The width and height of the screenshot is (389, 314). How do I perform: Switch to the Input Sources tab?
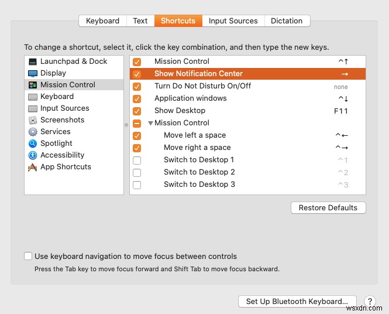[233, 21]
